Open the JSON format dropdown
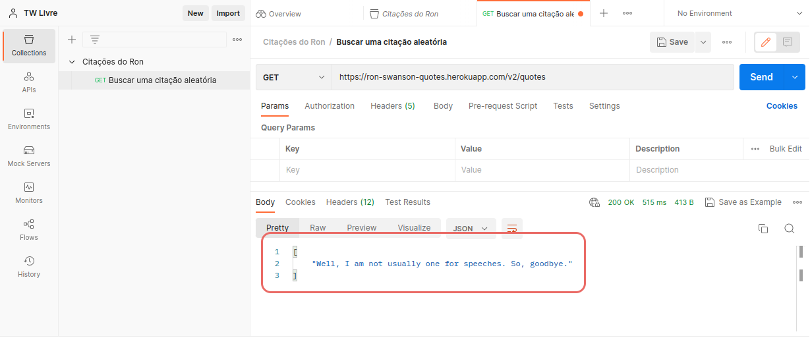The width and height of the screenshot is (810, 338). coord(471,229)
